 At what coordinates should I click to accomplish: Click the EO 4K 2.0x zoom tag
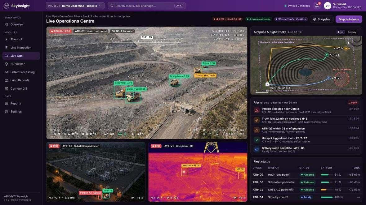[x=122, y=31]
